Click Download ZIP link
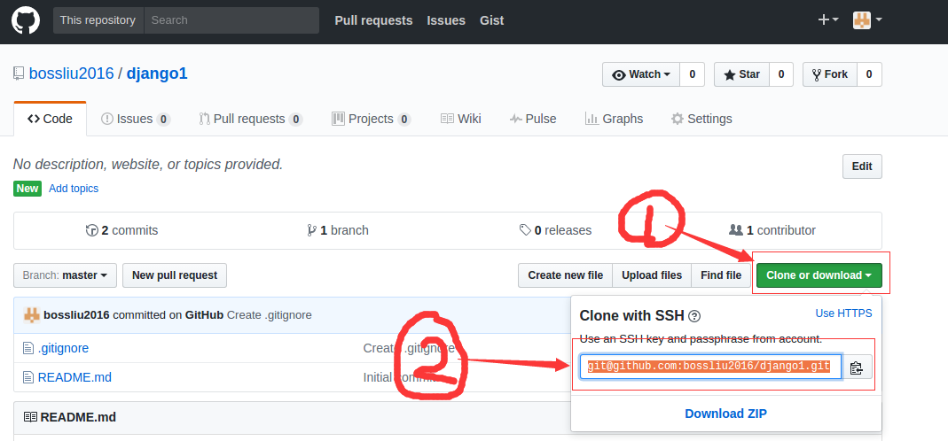948x441 pixels. pos(725,414)
